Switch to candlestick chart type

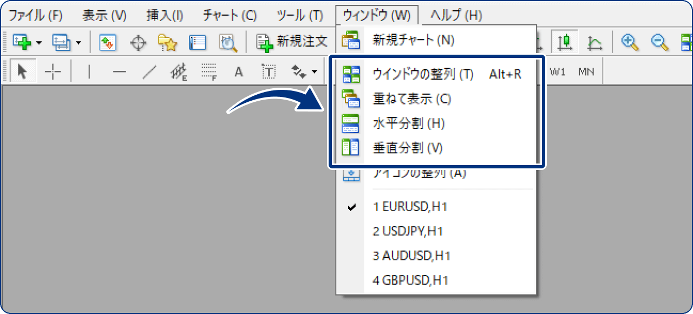pyautogui.click(x=565, y=42)
